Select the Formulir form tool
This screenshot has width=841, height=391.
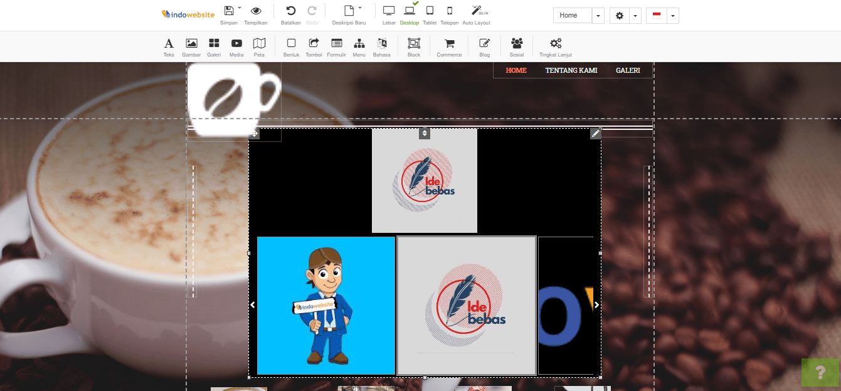point(336,45)
